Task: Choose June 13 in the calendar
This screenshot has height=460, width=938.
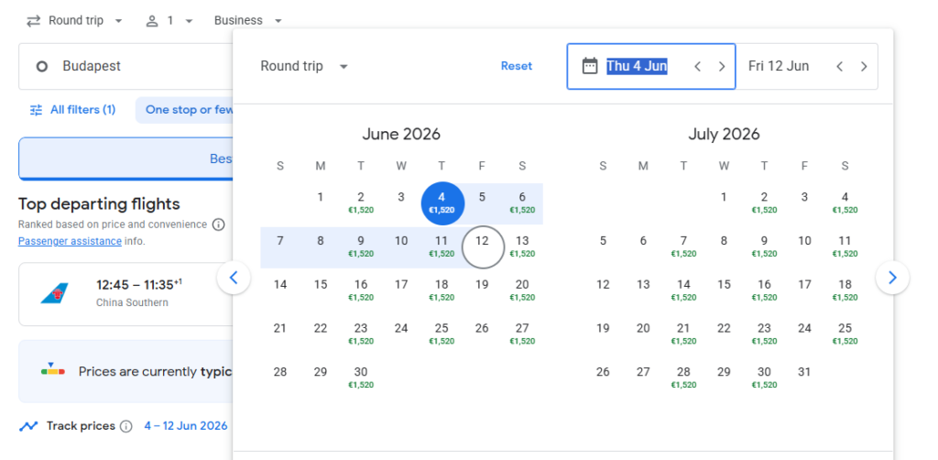Action: 522,246
